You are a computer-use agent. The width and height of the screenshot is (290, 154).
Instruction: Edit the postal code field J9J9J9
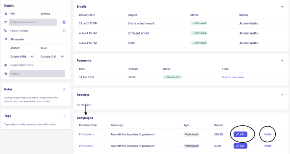pos(23,48)
